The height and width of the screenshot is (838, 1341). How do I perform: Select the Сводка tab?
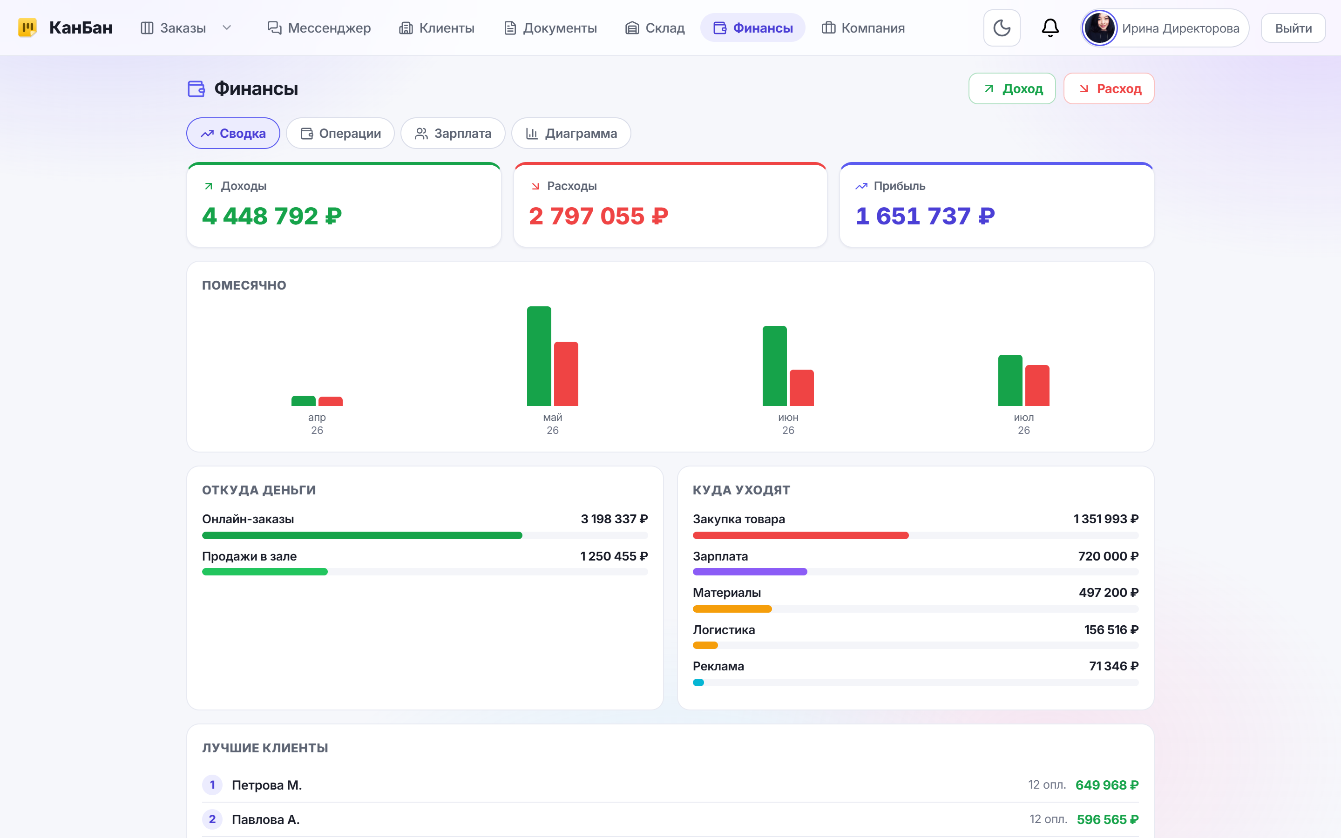[233, 133]
